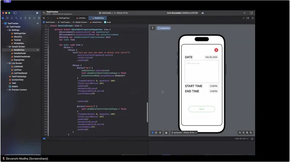Click the code editor vertical scrollbar

(x=148, y=112)
